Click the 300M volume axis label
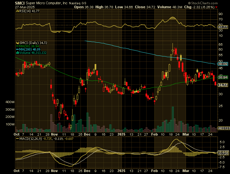This screenshot has height=174, width=230. click(10, 110)
